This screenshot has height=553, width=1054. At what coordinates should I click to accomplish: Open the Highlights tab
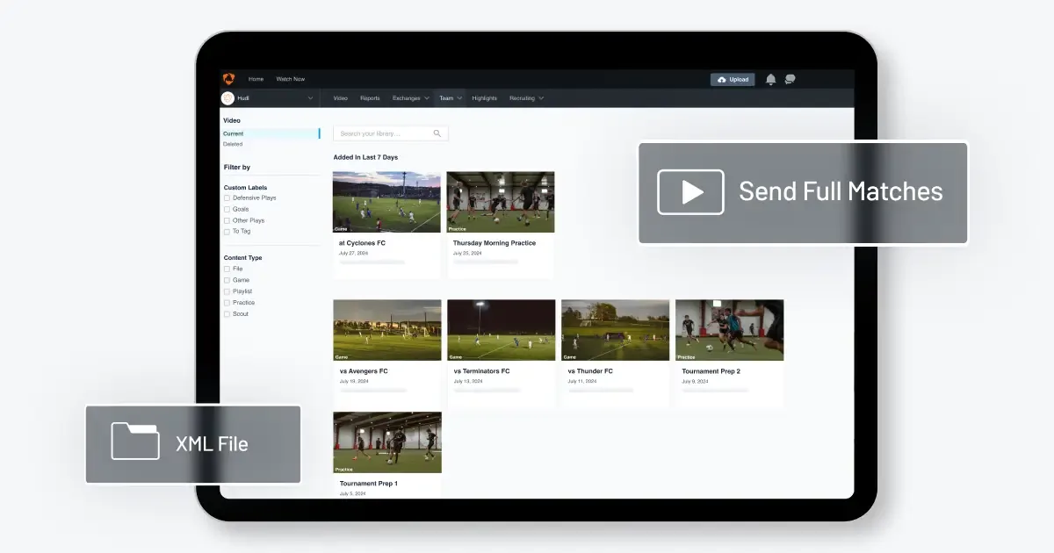(x=484, y=98)
